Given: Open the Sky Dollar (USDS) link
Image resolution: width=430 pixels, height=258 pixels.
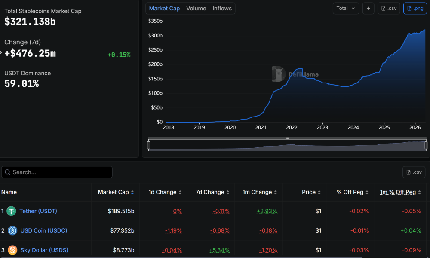Looking at the screenshot, I should [44, 250].
